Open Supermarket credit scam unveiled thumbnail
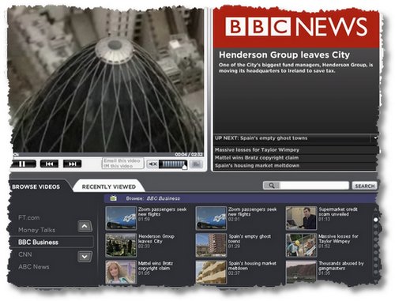The image size is (395, 301). click(x=301, y=218)
